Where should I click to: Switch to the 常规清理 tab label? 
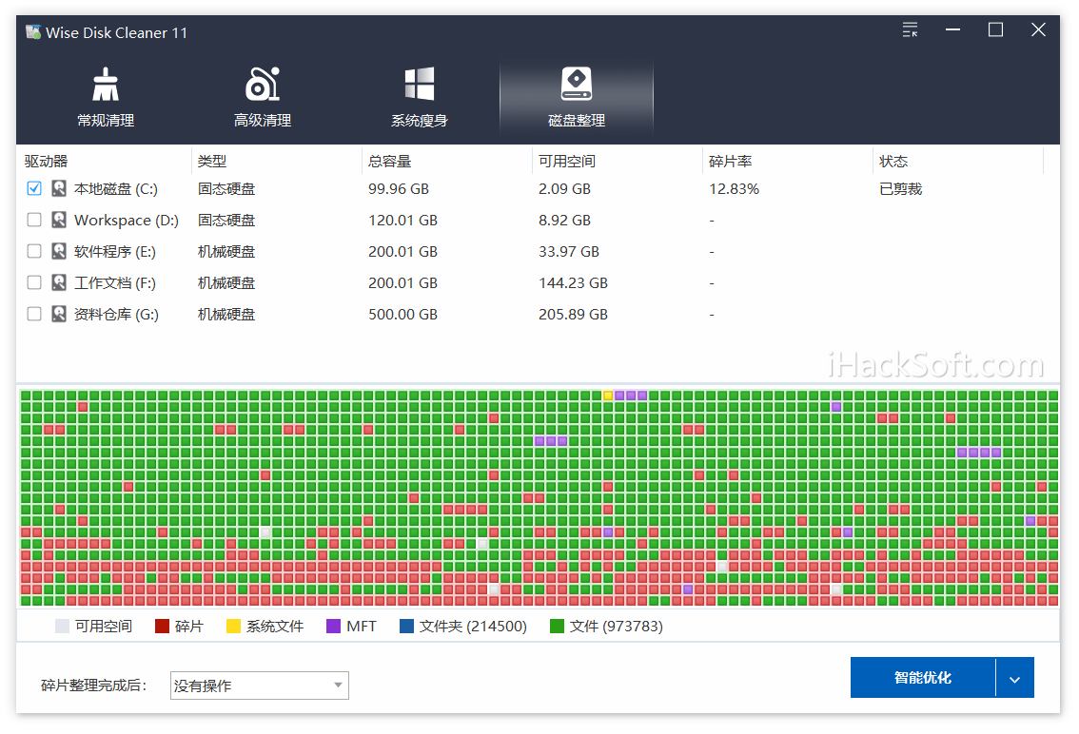pyautogui.click(x=106, y=121)
